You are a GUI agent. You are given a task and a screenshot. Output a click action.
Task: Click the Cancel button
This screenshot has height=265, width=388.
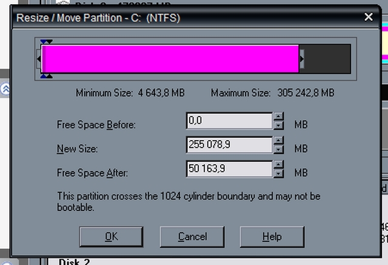coord(192,236)
